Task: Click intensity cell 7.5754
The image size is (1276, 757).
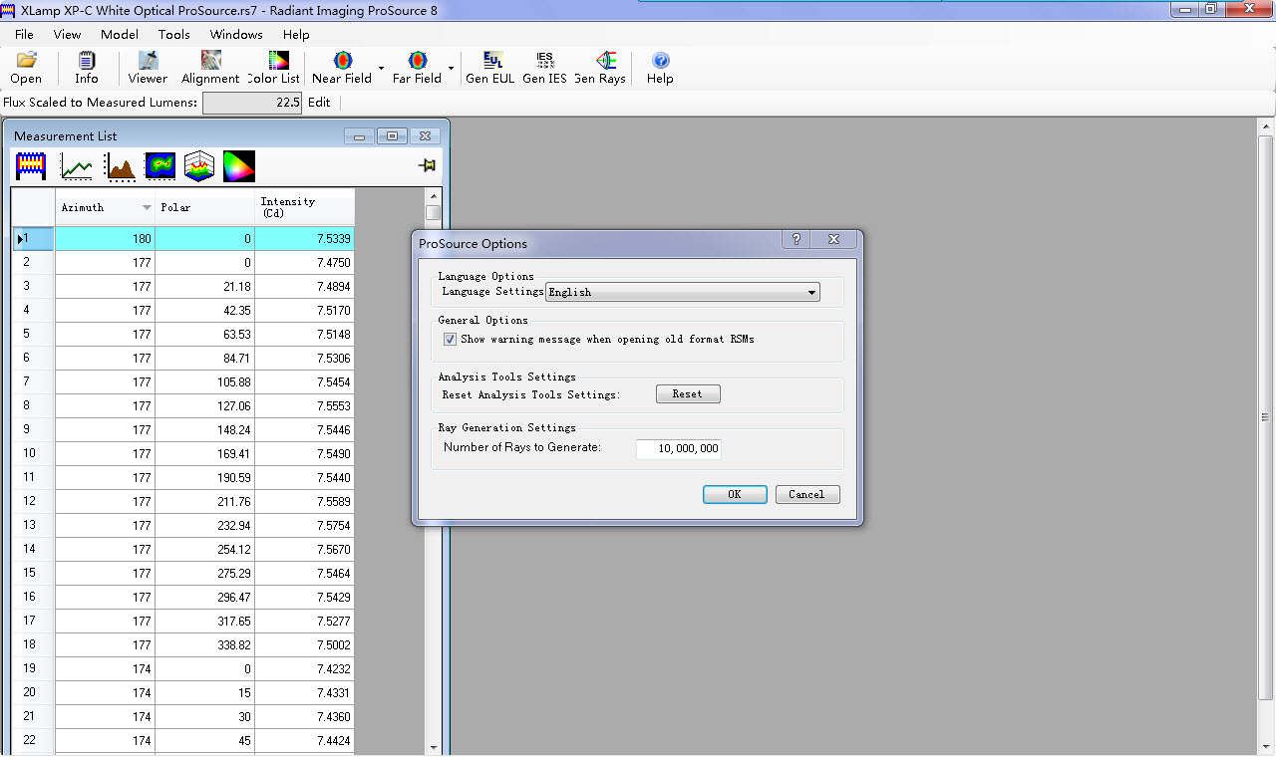Action: pos(304,526)
